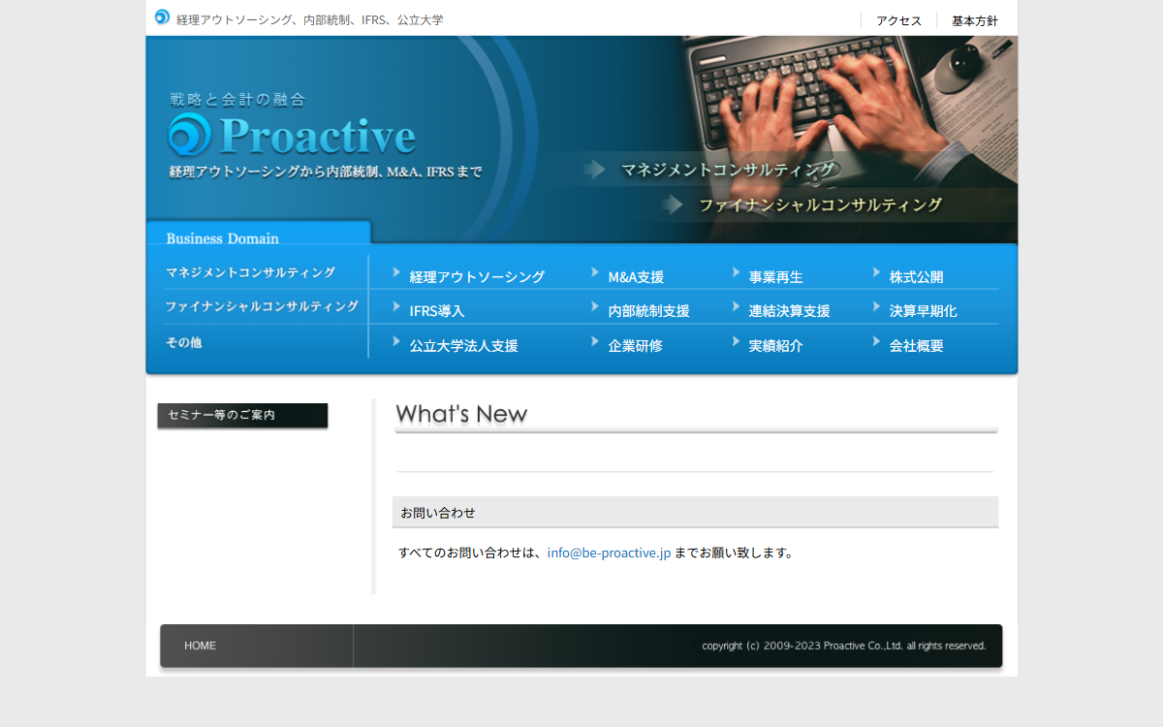Select 連結決算支援 menu item
Viewport: 1163px width, 727px height.
coord(789,311)
